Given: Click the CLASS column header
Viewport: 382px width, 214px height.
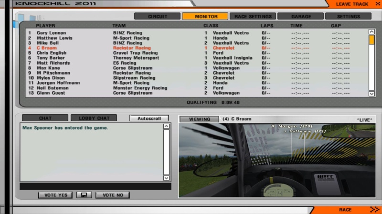Looking at the screenshot, I should 211,26.
